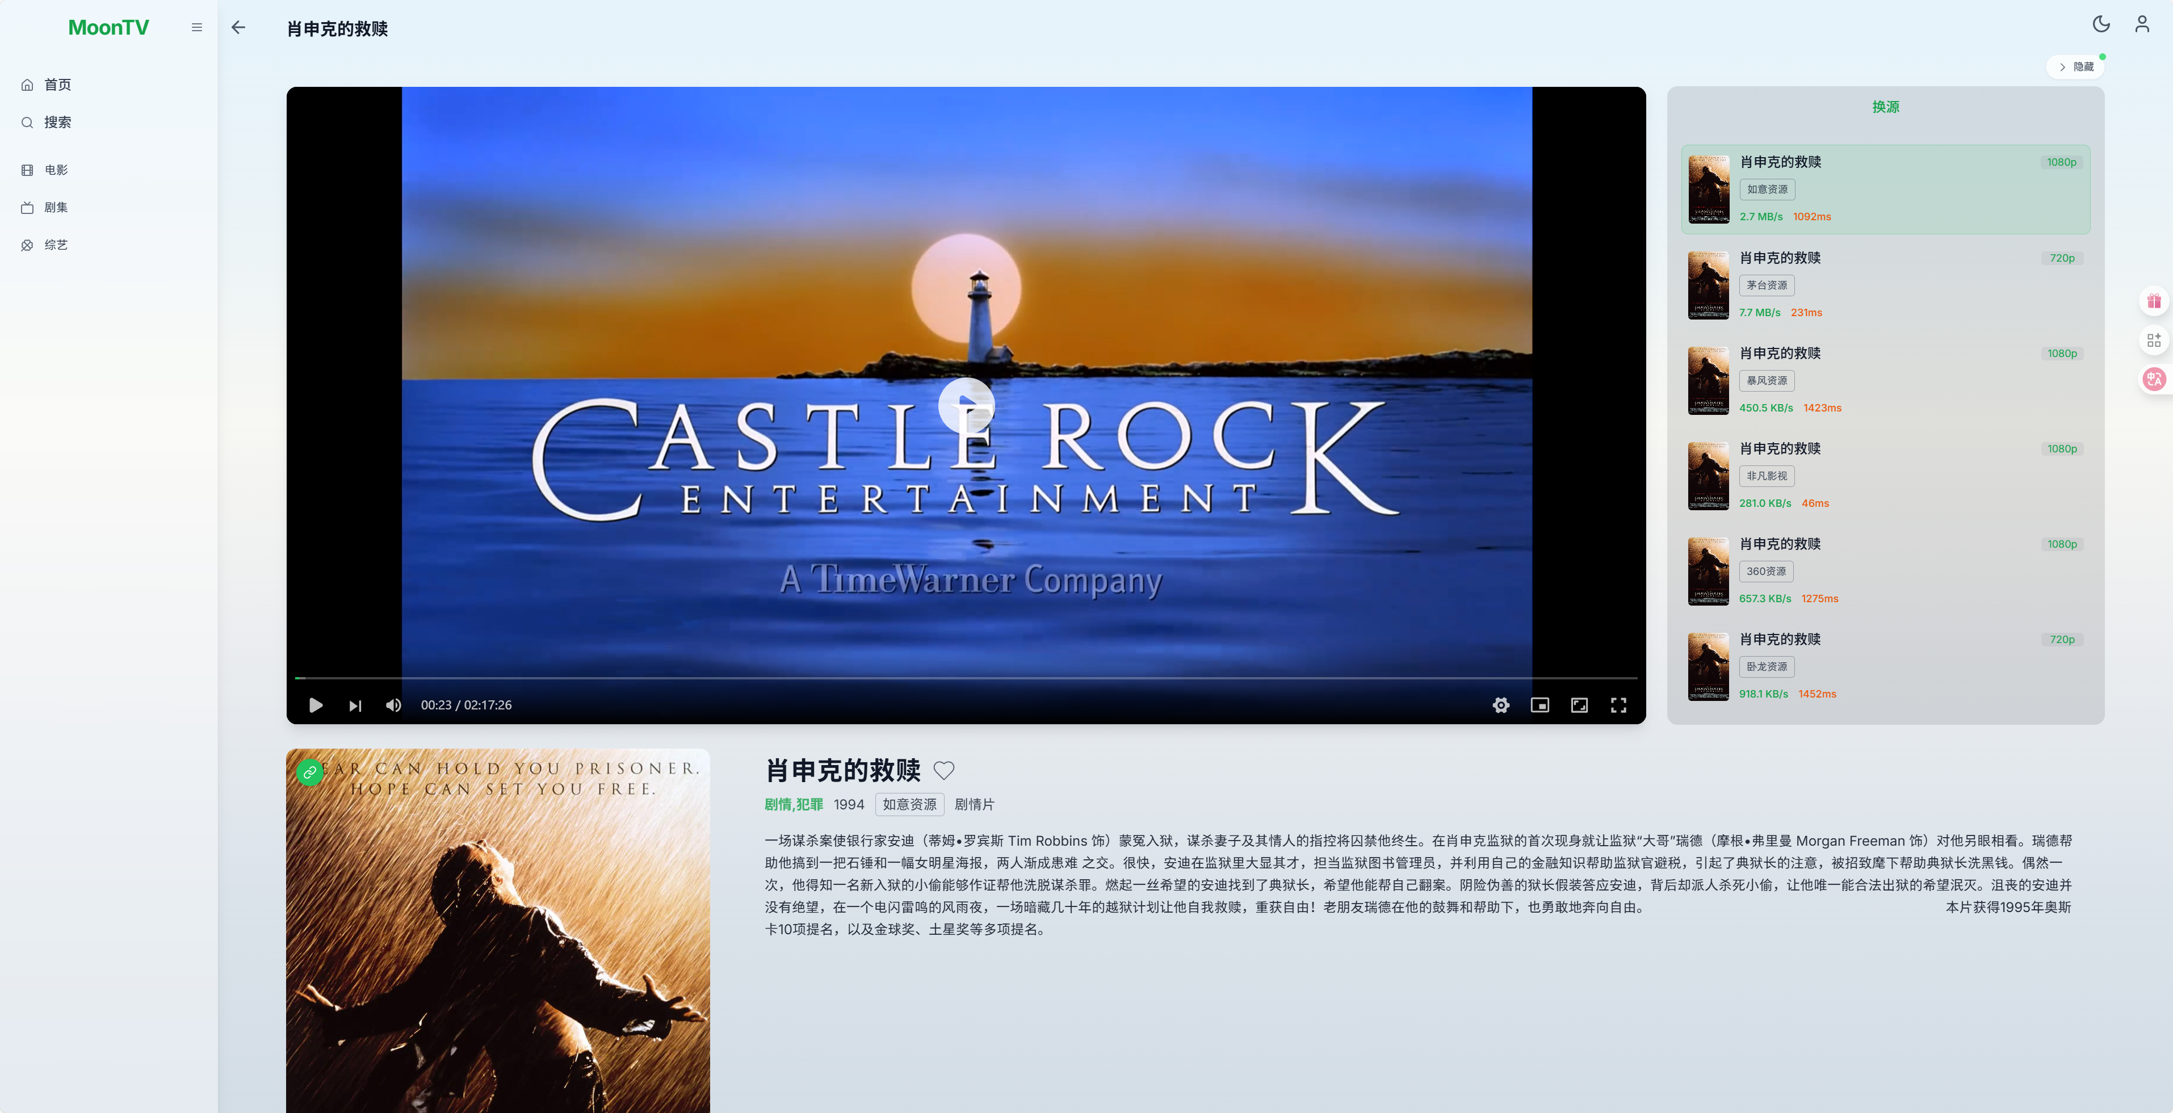Open the green link icon on poster
The image size is (2173, 1113).
(x=309, y=772)
